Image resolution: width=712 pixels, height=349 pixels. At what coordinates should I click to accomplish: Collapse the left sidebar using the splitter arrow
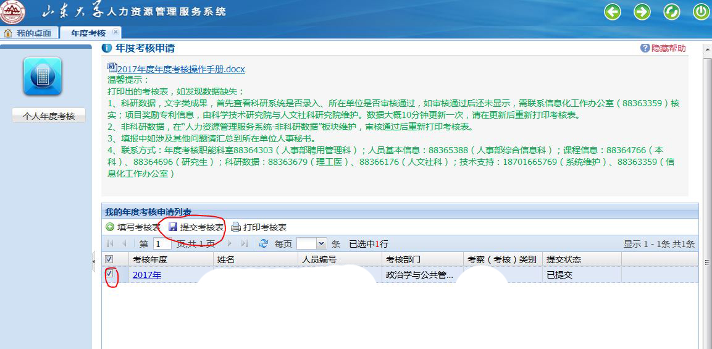click(x=94, y=261)
